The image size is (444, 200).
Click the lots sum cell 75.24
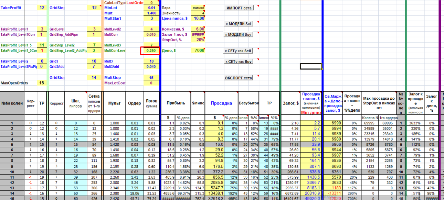tap(151, 198)
